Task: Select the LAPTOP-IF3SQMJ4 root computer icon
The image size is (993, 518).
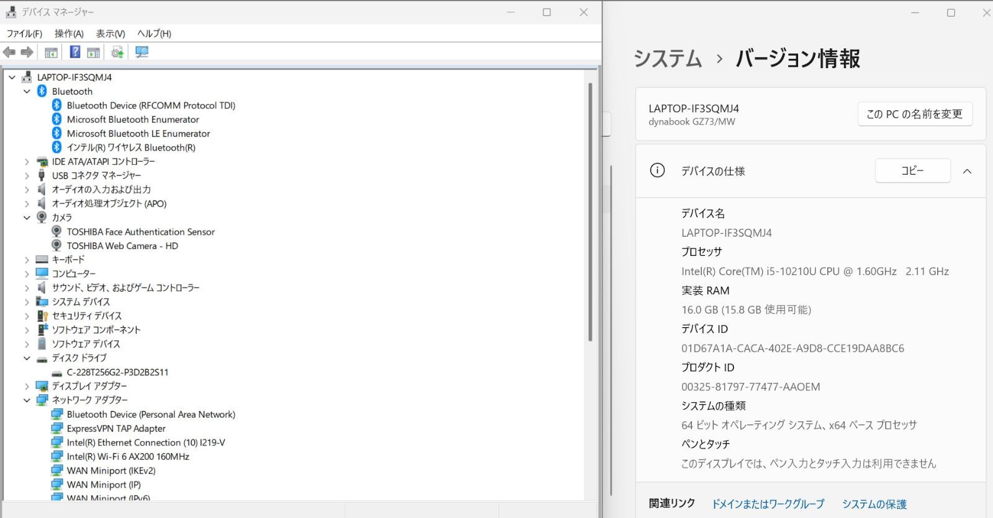Action: [x=27, y=77]
